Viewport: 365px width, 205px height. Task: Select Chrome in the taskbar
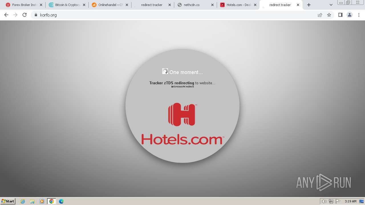51,201
